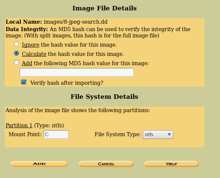Image resolution: width=220 pixels, height=178 pixels.
Task: Toggle Verify hash after importing checkbox
Action: pyautogui.click(x=24, y=82)
